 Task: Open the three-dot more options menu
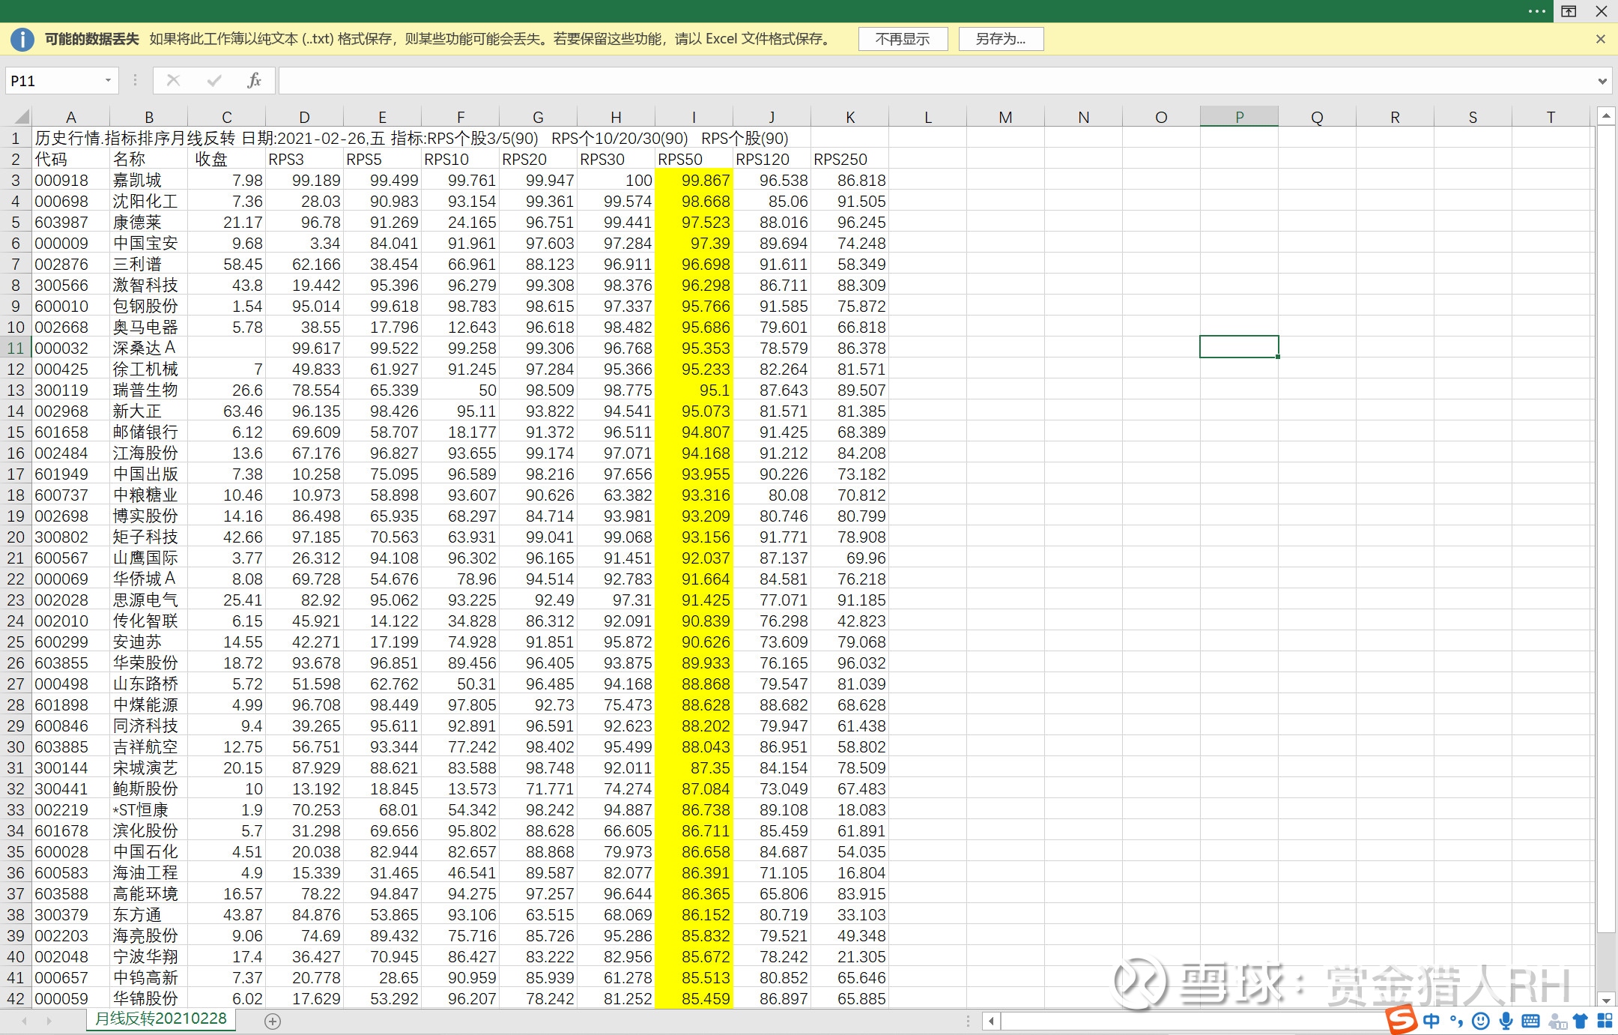1536,11
